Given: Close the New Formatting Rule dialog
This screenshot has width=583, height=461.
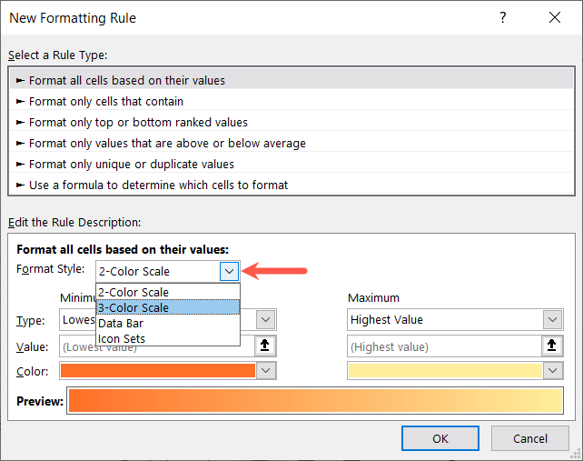Looking at the screenshot, I should 555,18.
